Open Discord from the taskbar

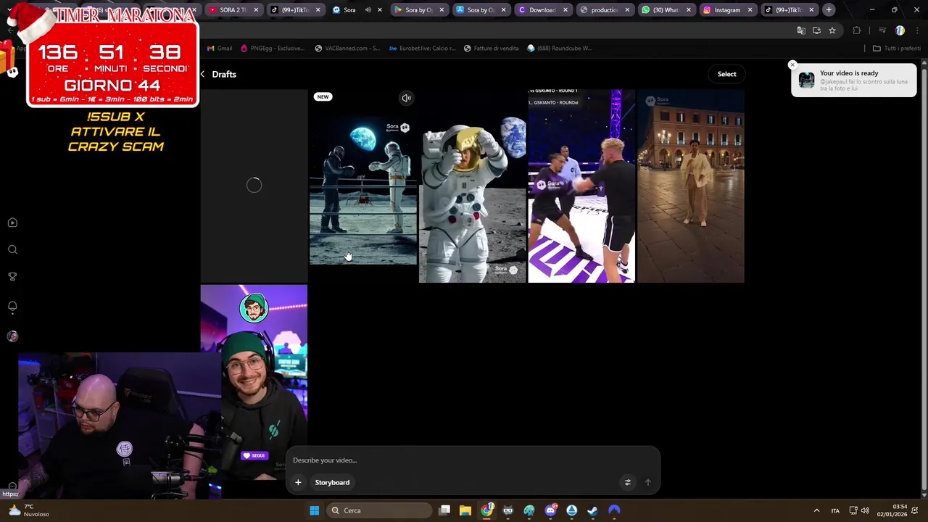click(550, 510)
